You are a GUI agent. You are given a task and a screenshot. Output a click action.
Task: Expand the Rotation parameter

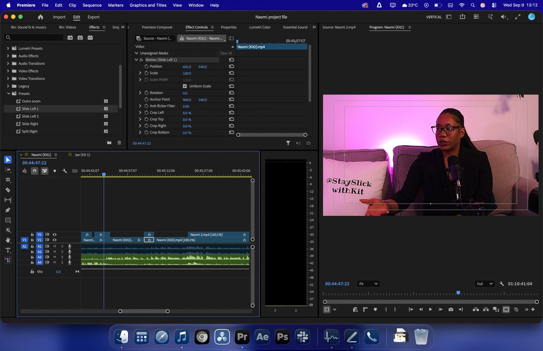140,93
